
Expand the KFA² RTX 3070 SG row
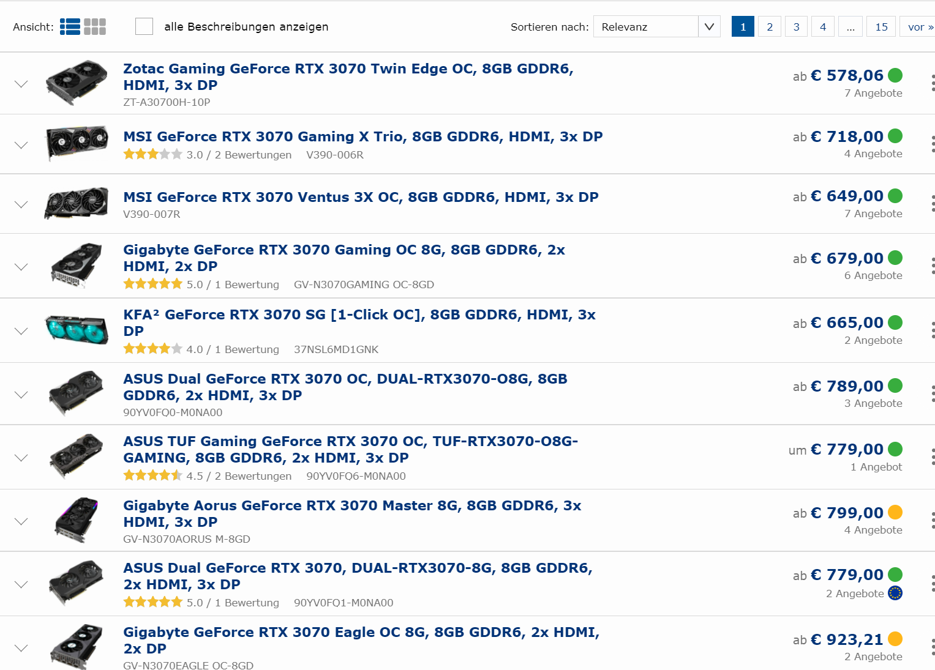pyautogui.click(x=21, y=331)
